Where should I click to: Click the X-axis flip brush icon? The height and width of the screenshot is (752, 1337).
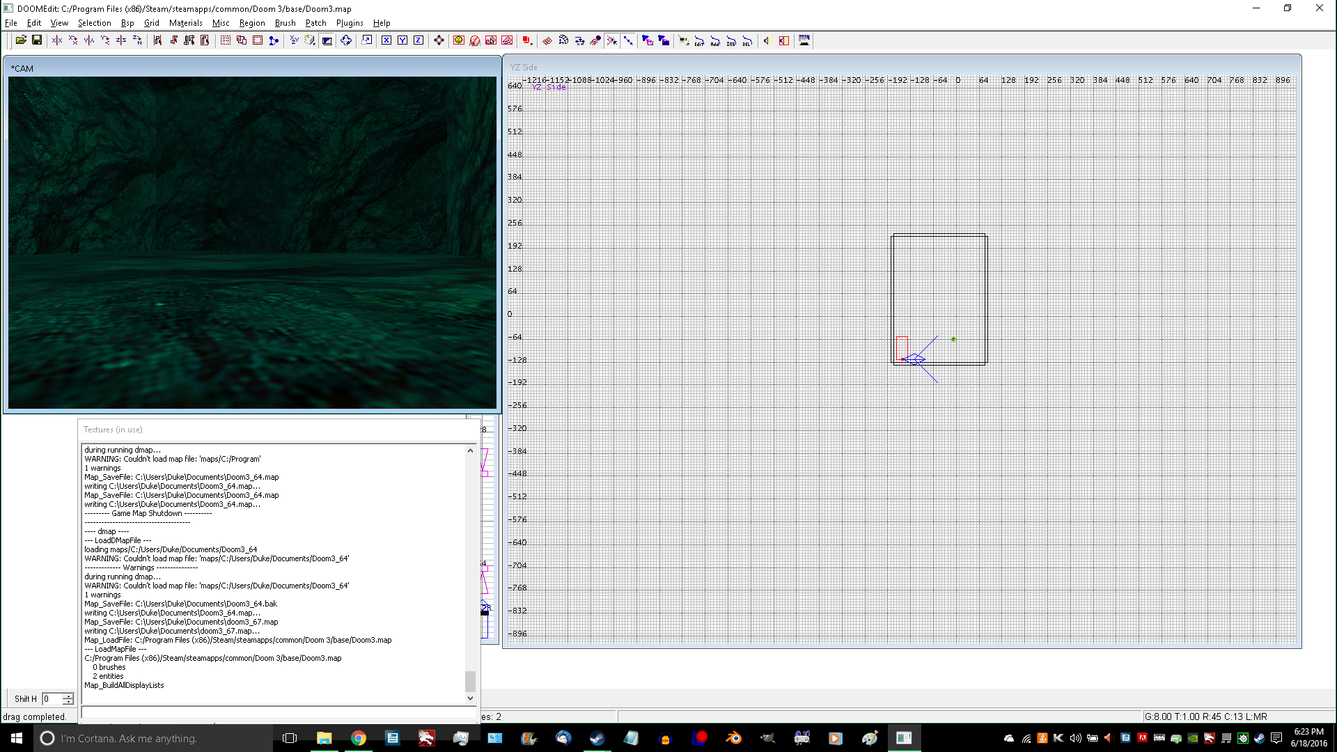[57, 40]
